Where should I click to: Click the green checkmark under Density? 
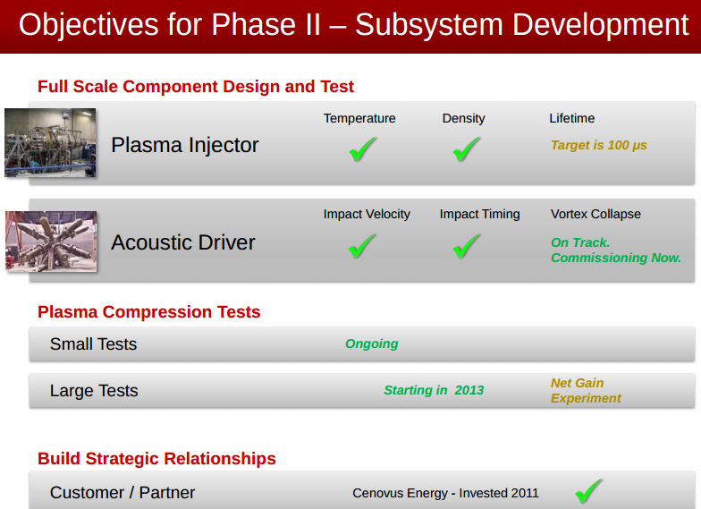pyautogui.click(x=465, y=149)
